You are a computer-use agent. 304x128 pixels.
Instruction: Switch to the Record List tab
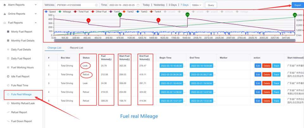point(76,48)
